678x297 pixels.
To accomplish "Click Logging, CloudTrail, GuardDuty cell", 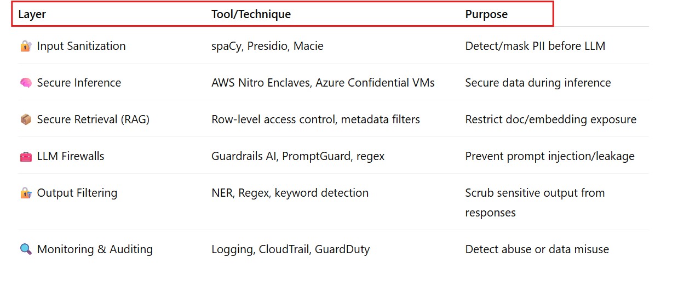I will coord(290,249).
